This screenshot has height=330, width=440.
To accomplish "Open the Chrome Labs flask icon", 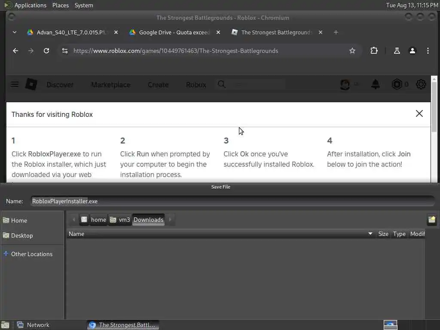I will (x=397, y=51).
